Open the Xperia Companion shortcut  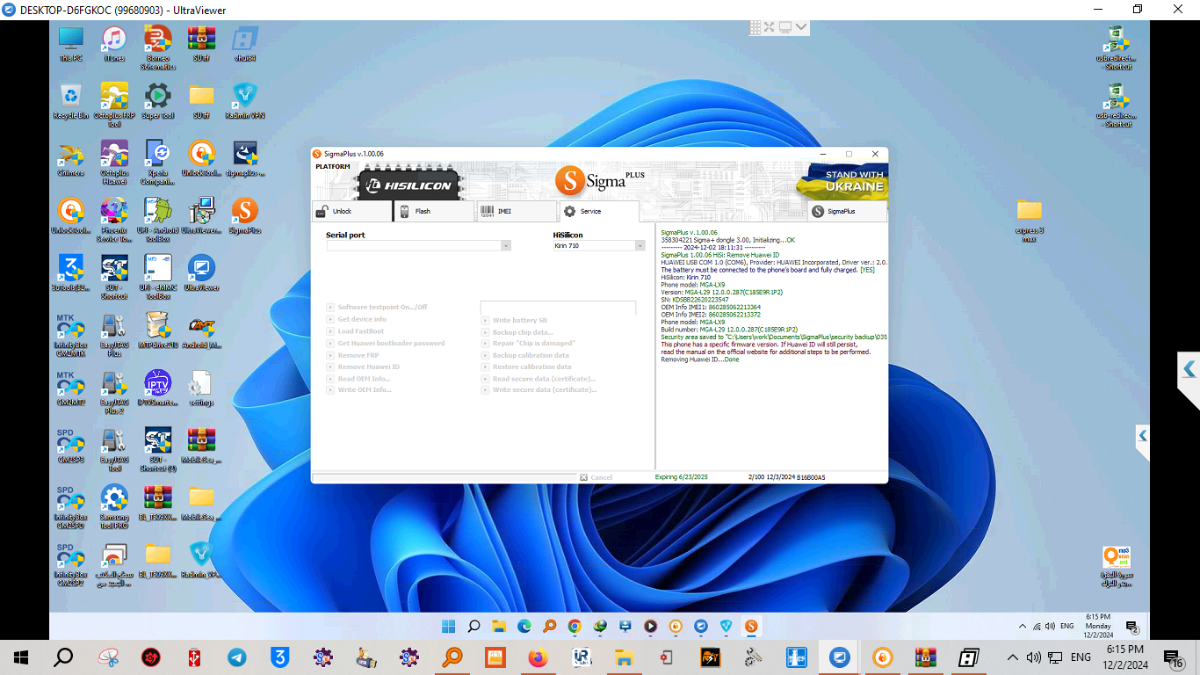(x=158, y=162)
